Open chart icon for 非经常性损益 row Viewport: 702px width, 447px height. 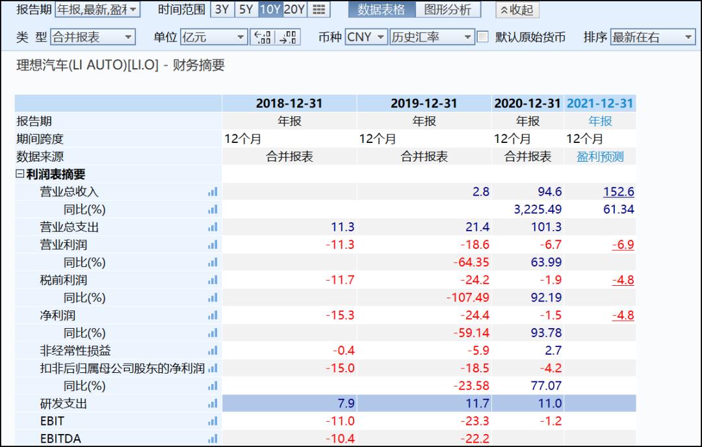tap(213, 351)
